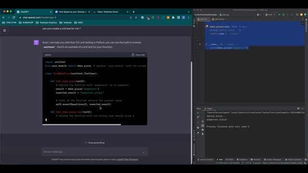Bookmark this page with the star icon
Screen dimensions: 308x173
click(x=136, y=17)
